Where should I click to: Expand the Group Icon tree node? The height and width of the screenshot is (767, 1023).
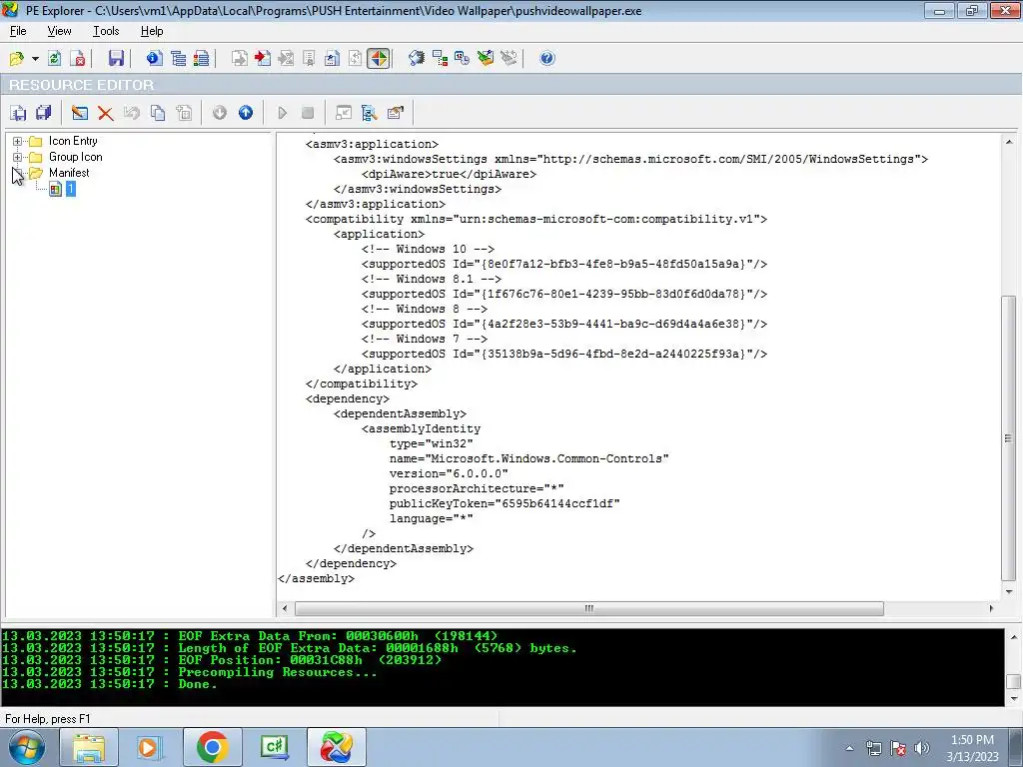pos(18,157)
